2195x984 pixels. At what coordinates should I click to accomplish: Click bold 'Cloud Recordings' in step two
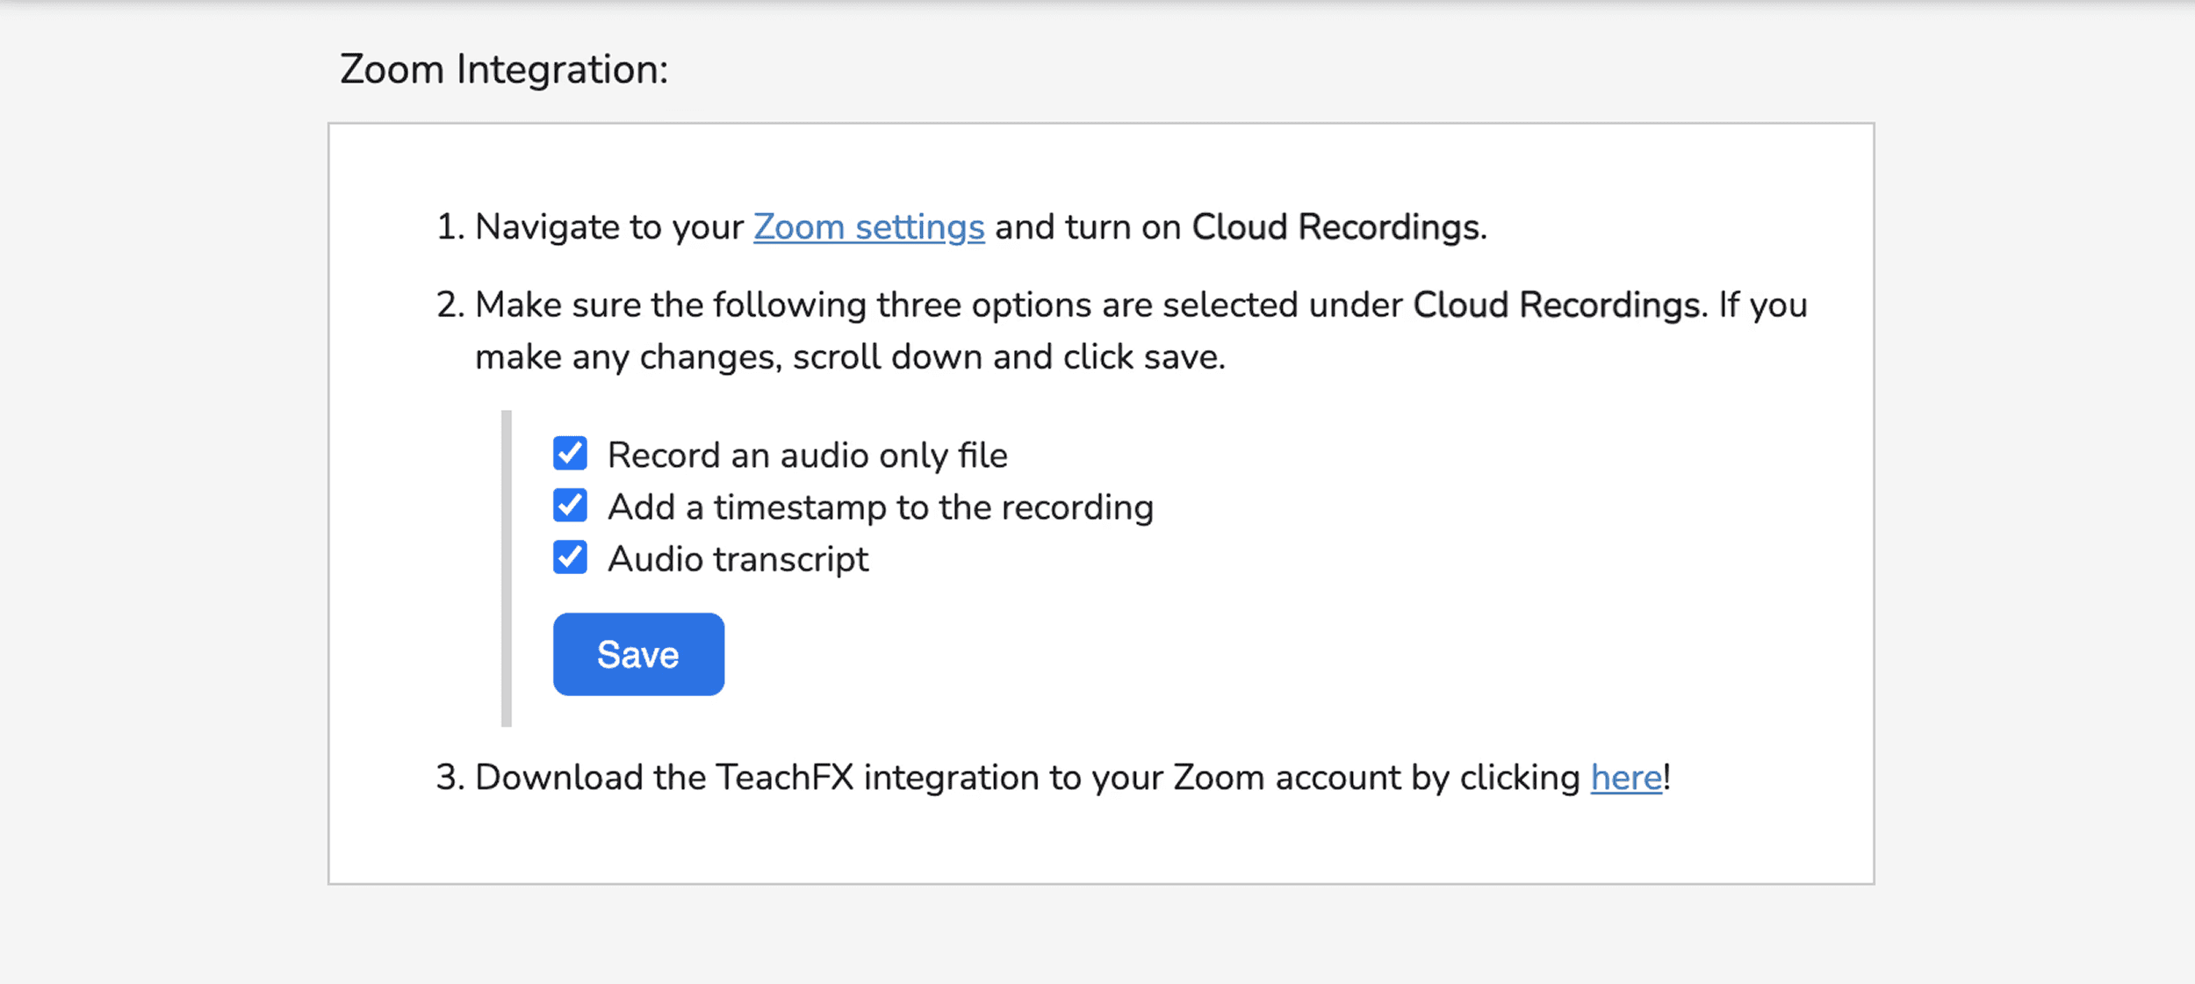click(1556, 305)
